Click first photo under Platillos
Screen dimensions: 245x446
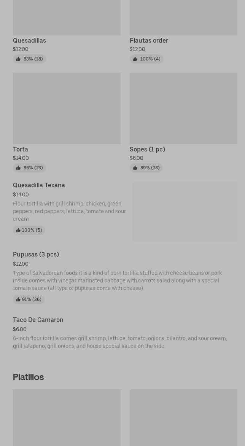(67, 417)
